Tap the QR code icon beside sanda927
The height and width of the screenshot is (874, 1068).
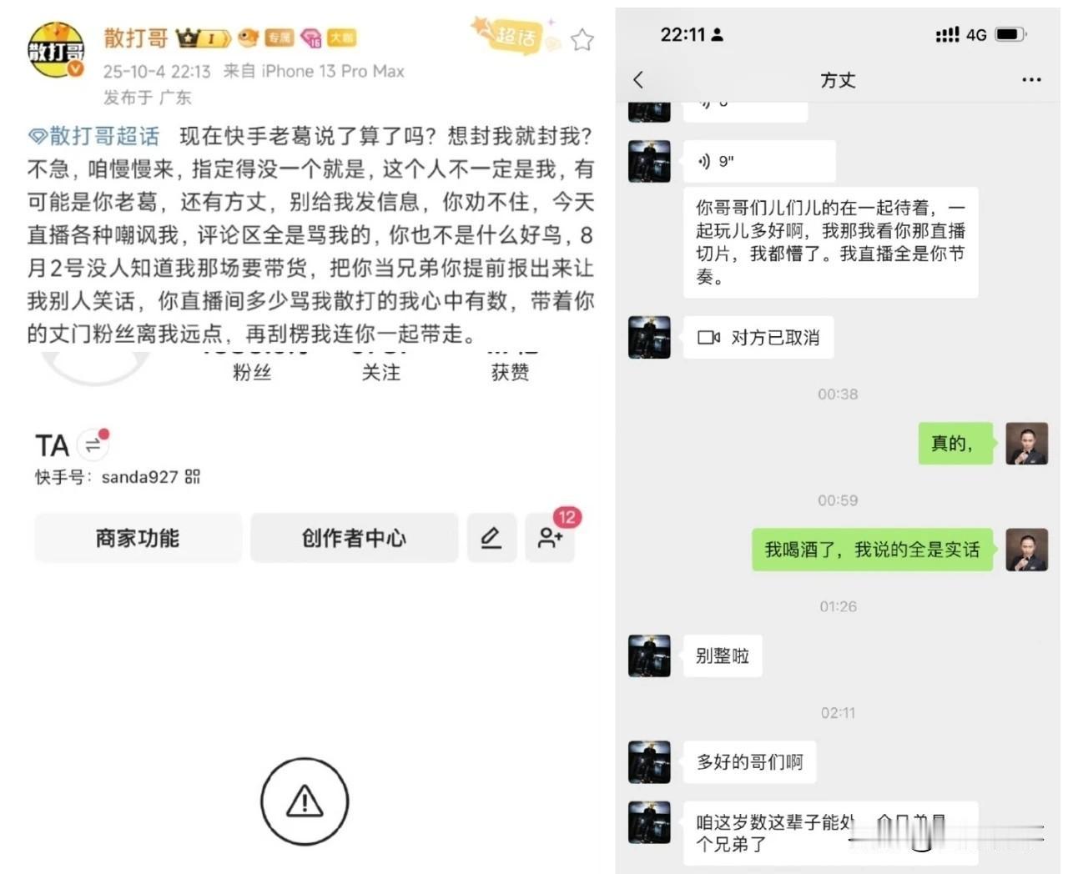point(193,477)
